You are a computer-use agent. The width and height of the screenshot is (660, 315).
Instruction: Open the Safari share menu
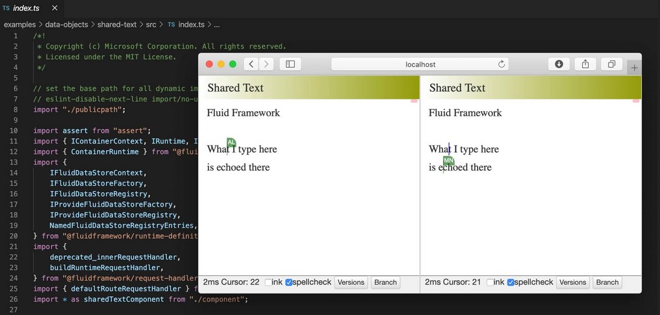pyautogui.click(x=585, y=64)
